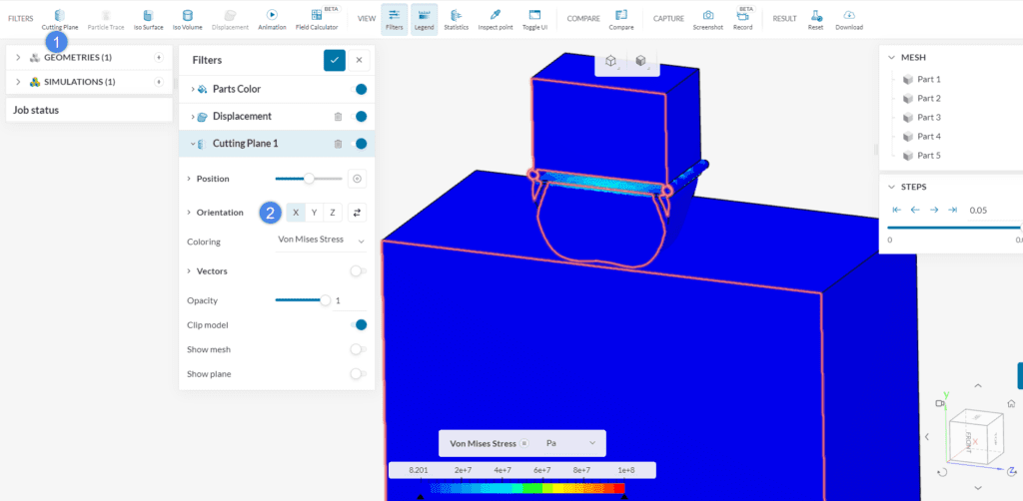Enable the Show mesh toggle
The height and width of the screenshot is (501, 1023).
(358, 349)
